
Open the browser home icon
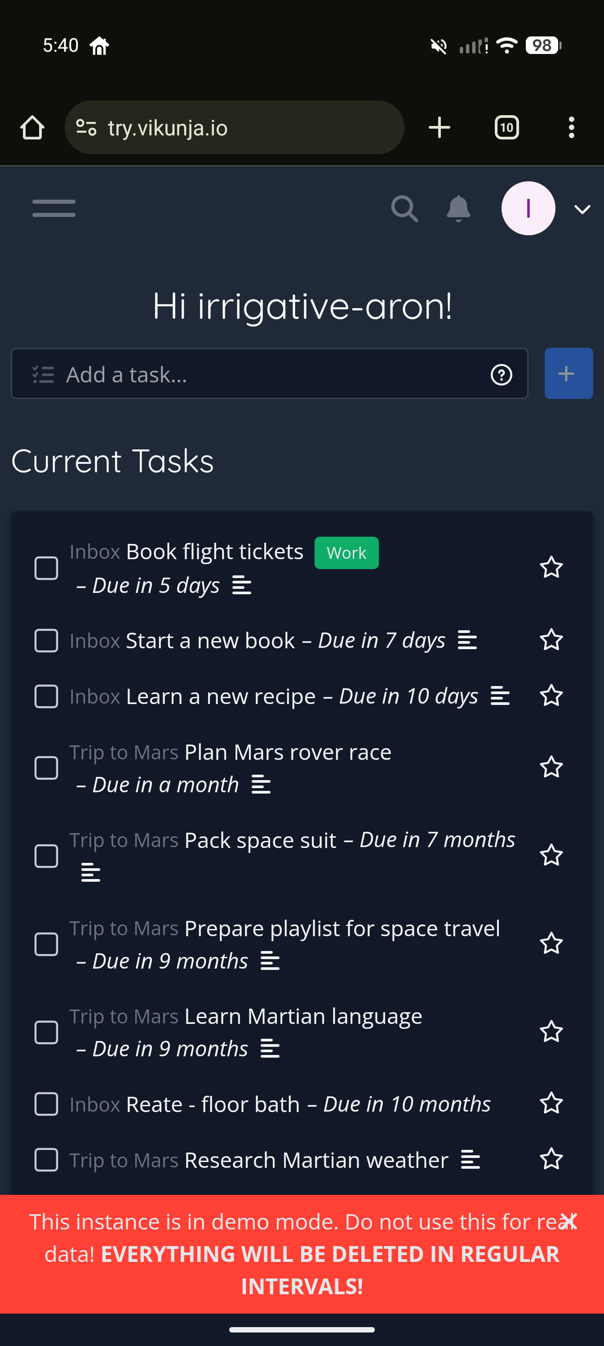32,127
